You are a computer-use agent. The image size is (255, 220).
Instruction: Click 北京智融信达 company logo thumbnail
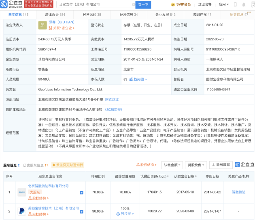[22, 192]
